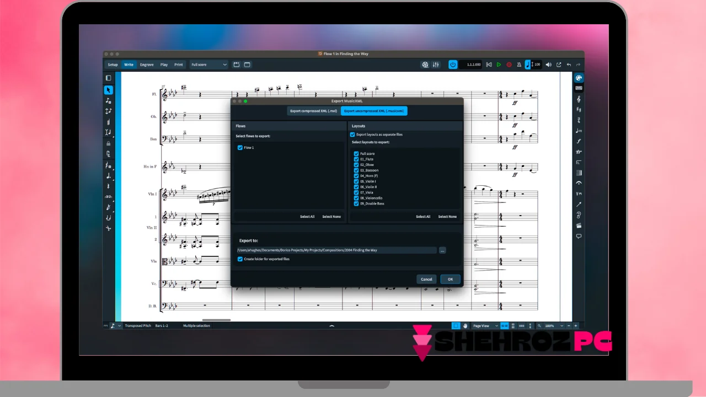The image size is (706, 397).
Task: Open the playing techniques panel icon
Action: 579,194
